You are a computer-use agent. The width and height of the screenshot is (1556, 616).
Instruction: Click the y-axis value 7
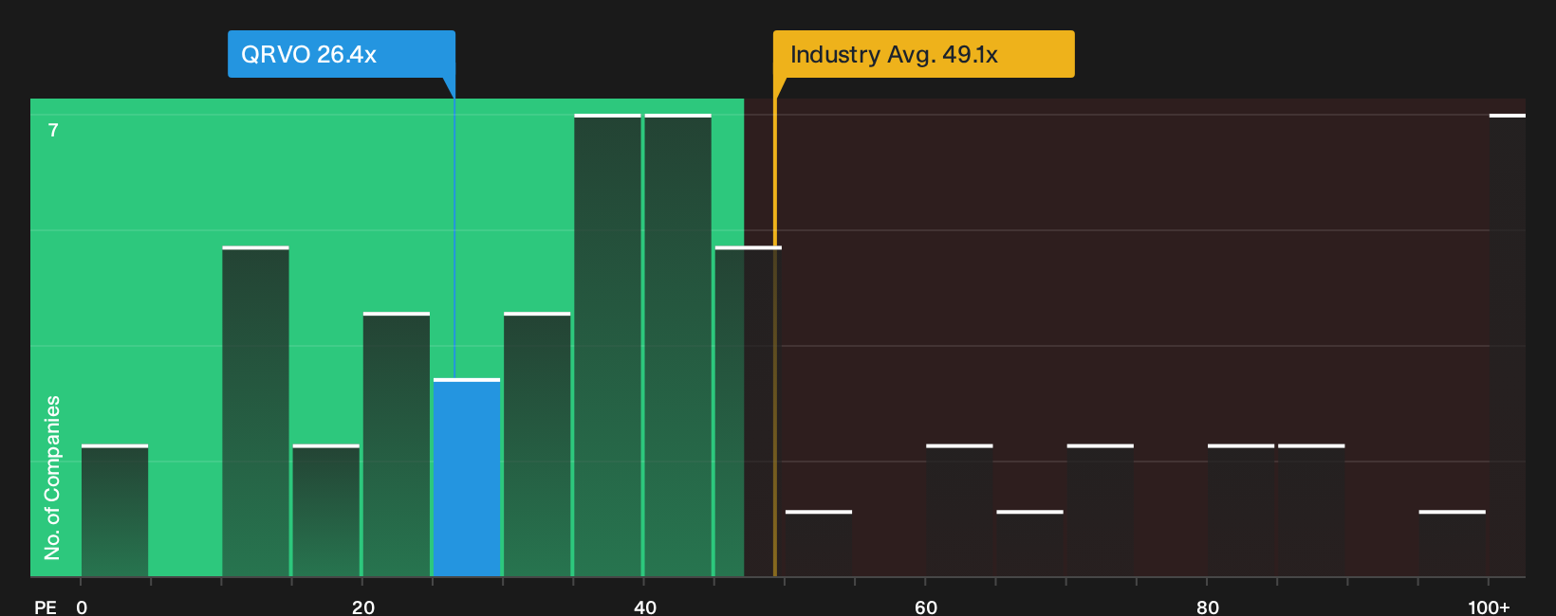(53, 131)
